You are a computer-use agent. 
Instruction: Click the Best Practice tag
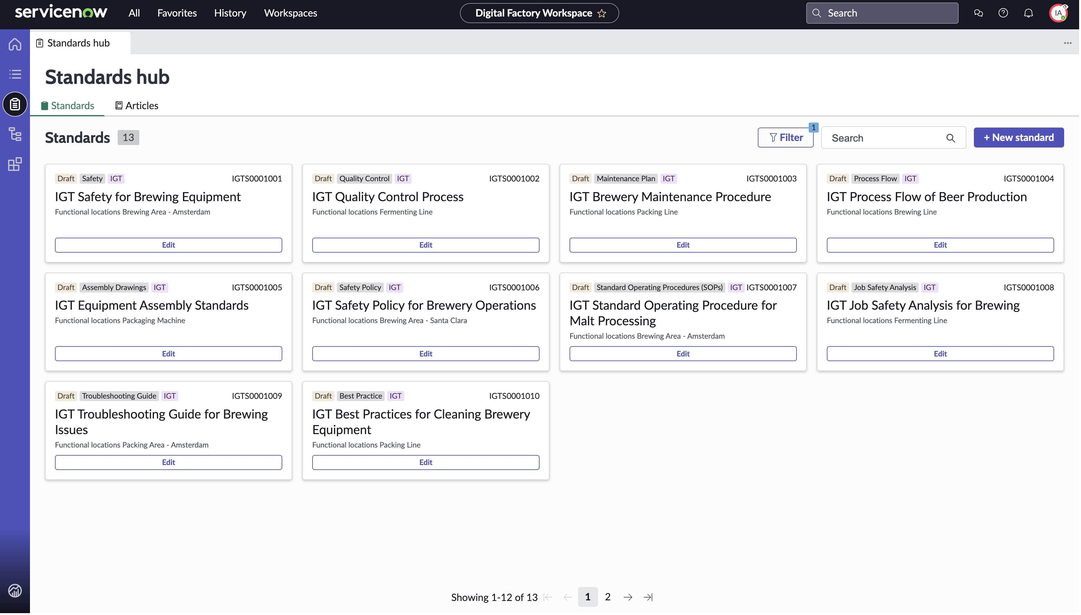click(360, 396)
